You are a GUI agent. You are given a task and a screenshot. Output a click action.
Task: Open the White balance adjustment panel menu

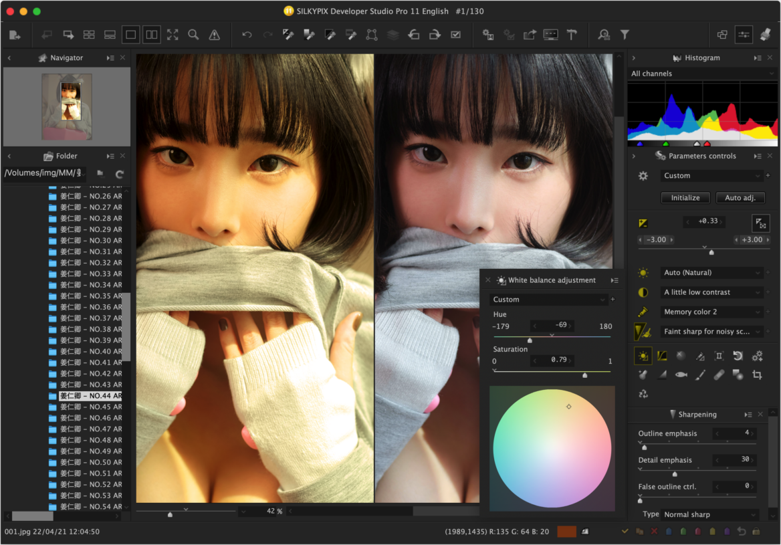(615, 280)
